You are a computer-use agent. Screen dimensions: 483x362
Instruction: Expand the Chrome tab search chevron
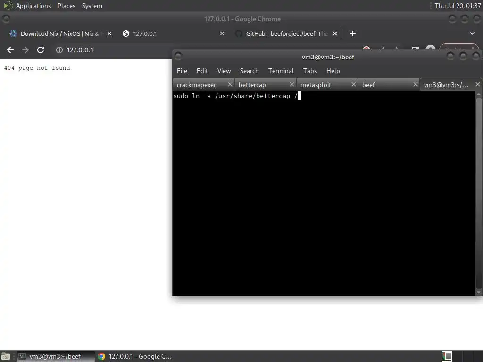[x=472, y=33]
